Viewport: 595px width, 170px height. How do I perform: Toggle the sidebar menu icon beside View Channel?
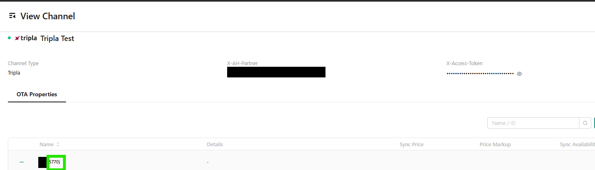(12, 16)
